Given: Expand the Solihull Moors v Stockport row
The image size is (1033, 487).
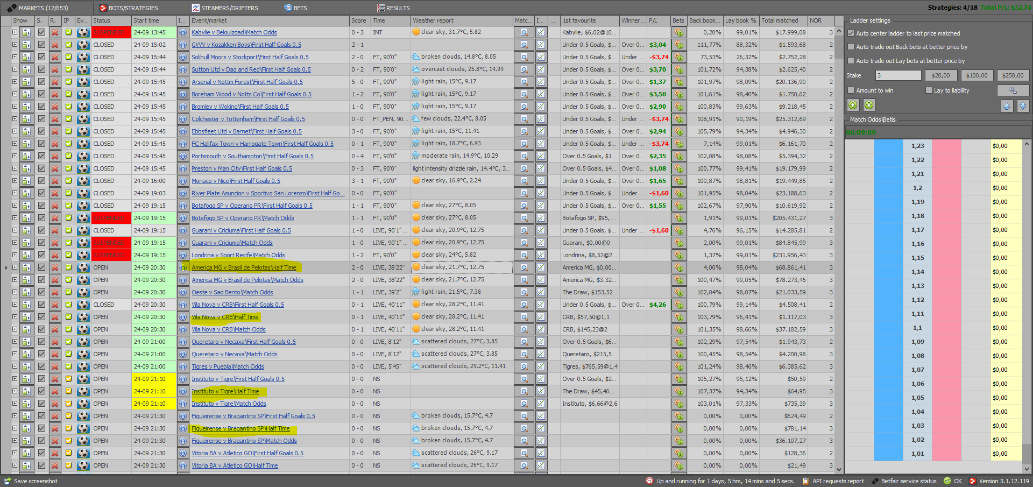Looking at the screenshot, I should (x=15, y=57).
